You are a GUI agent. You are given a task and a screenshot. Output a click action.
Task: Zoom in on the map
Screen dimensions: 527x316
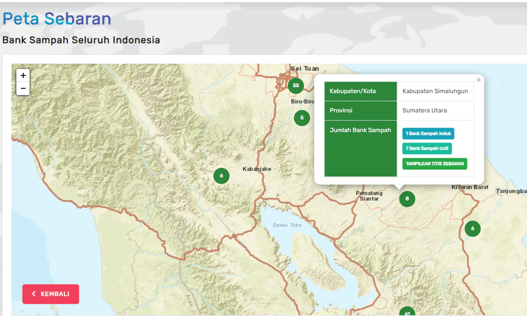pyautogui.click(x=23, y=75)
